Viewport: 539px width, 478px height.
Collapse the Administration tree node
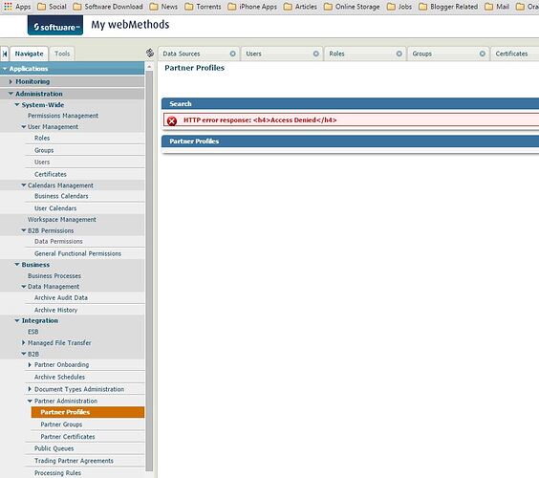click(11, 94)
